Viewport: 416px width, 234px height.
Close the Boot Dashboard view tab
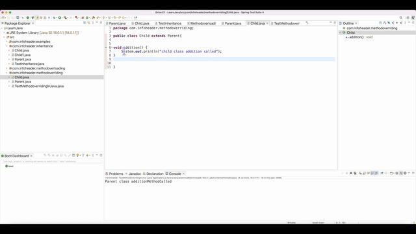coord(31,156)
